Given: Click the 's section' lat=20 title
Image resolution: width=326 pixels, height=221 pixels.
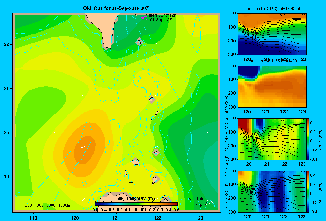Looking at the screenshot, I should [x=272, y=61].
